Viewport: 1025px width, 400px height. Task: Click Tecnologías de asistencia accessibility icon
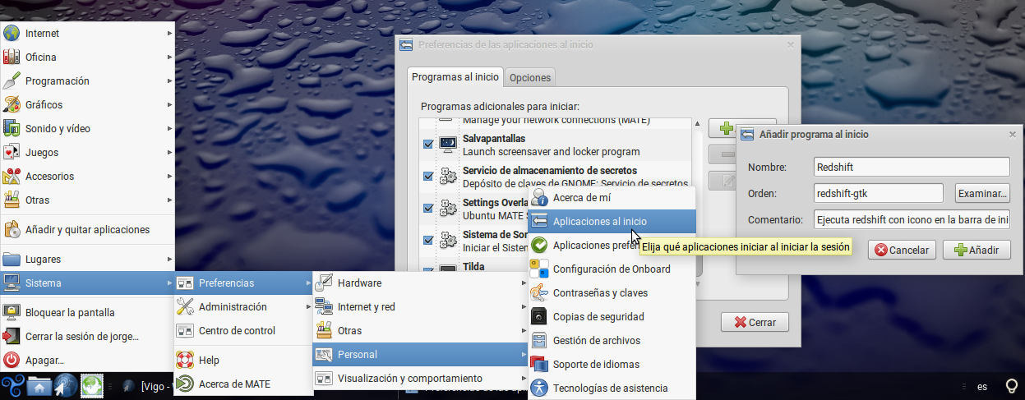pos(539,388)
